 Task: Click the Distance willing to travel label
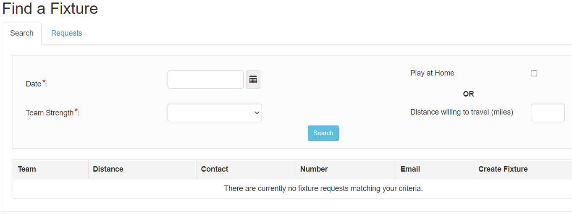pos(462,112)
